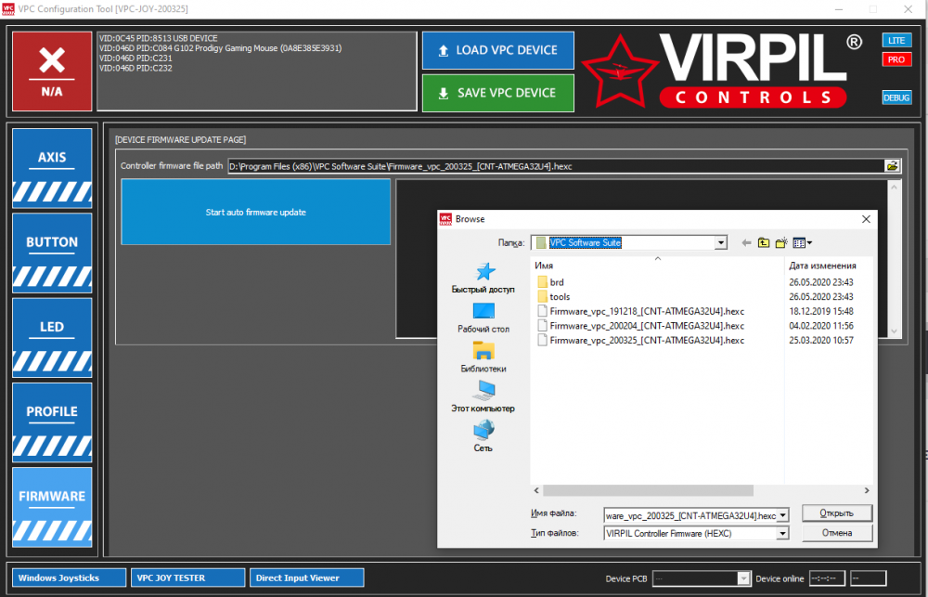The height and width of the screenshot is (597, 928).
Task: Click SAVE VPC DEVICE button
Action: (497, 93)
